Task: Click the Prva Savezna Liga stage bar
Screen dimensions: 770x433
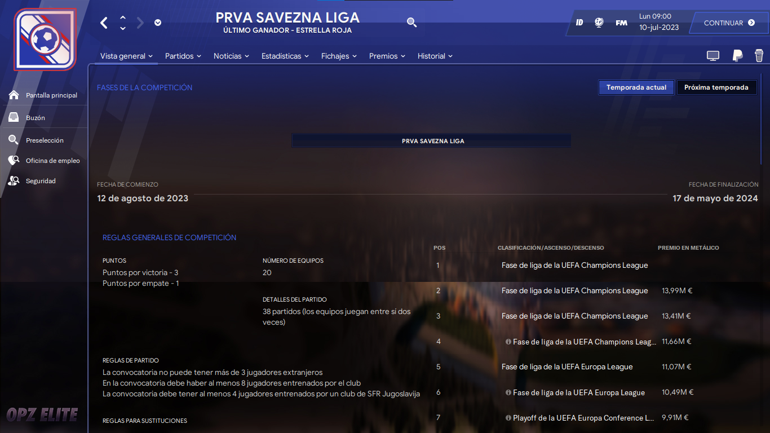Action: [x=431, y=141]
